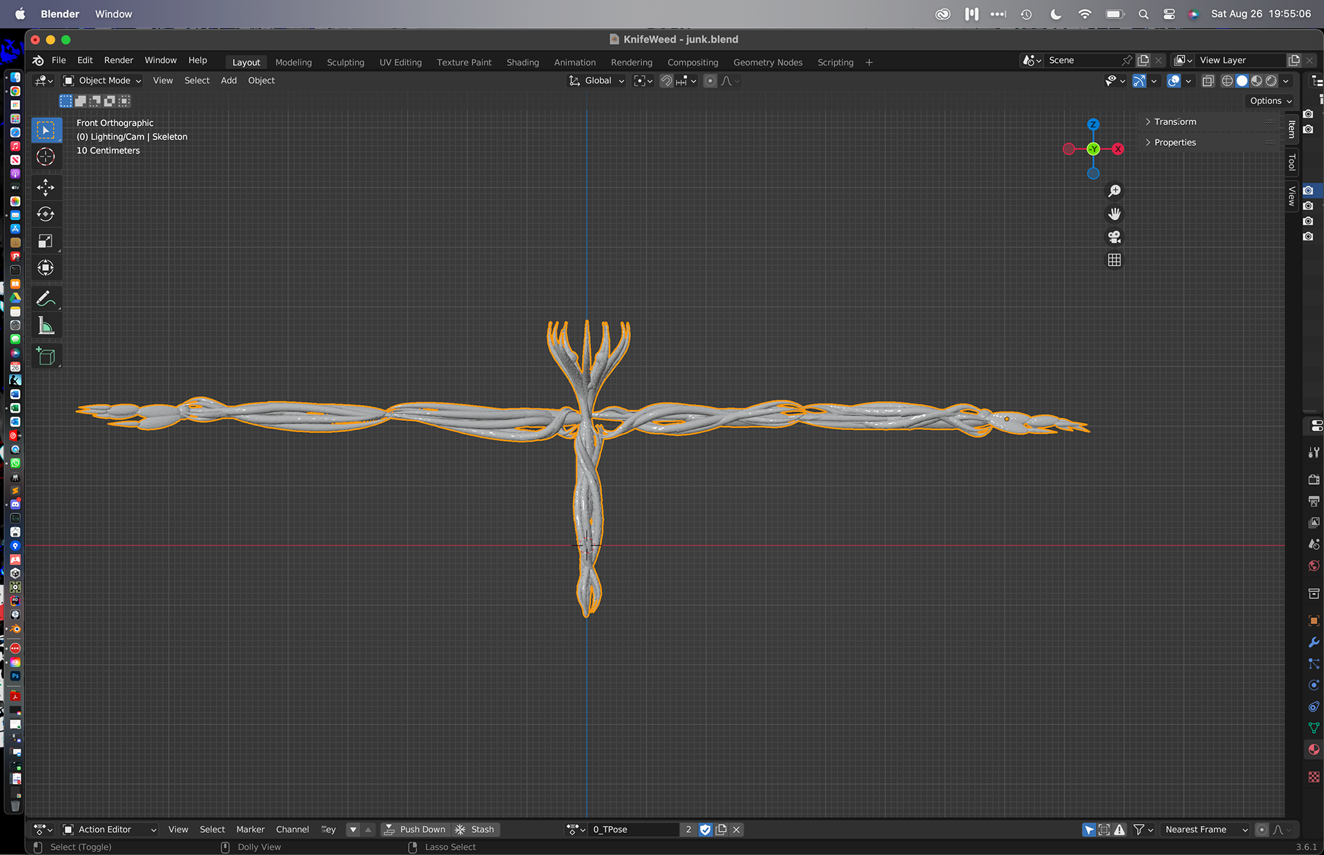Image resolution: width=1324 pixels, height=855 pixels.
Task: Pin the scene with the pin icon
Action: (x=1127, y=61)
